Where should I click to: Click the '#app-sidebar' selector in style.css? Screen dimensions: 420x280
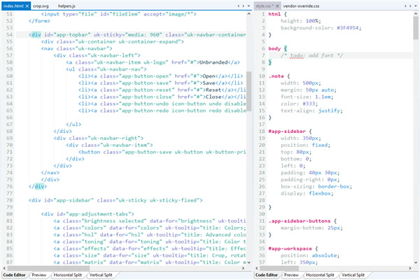point(287,132)
